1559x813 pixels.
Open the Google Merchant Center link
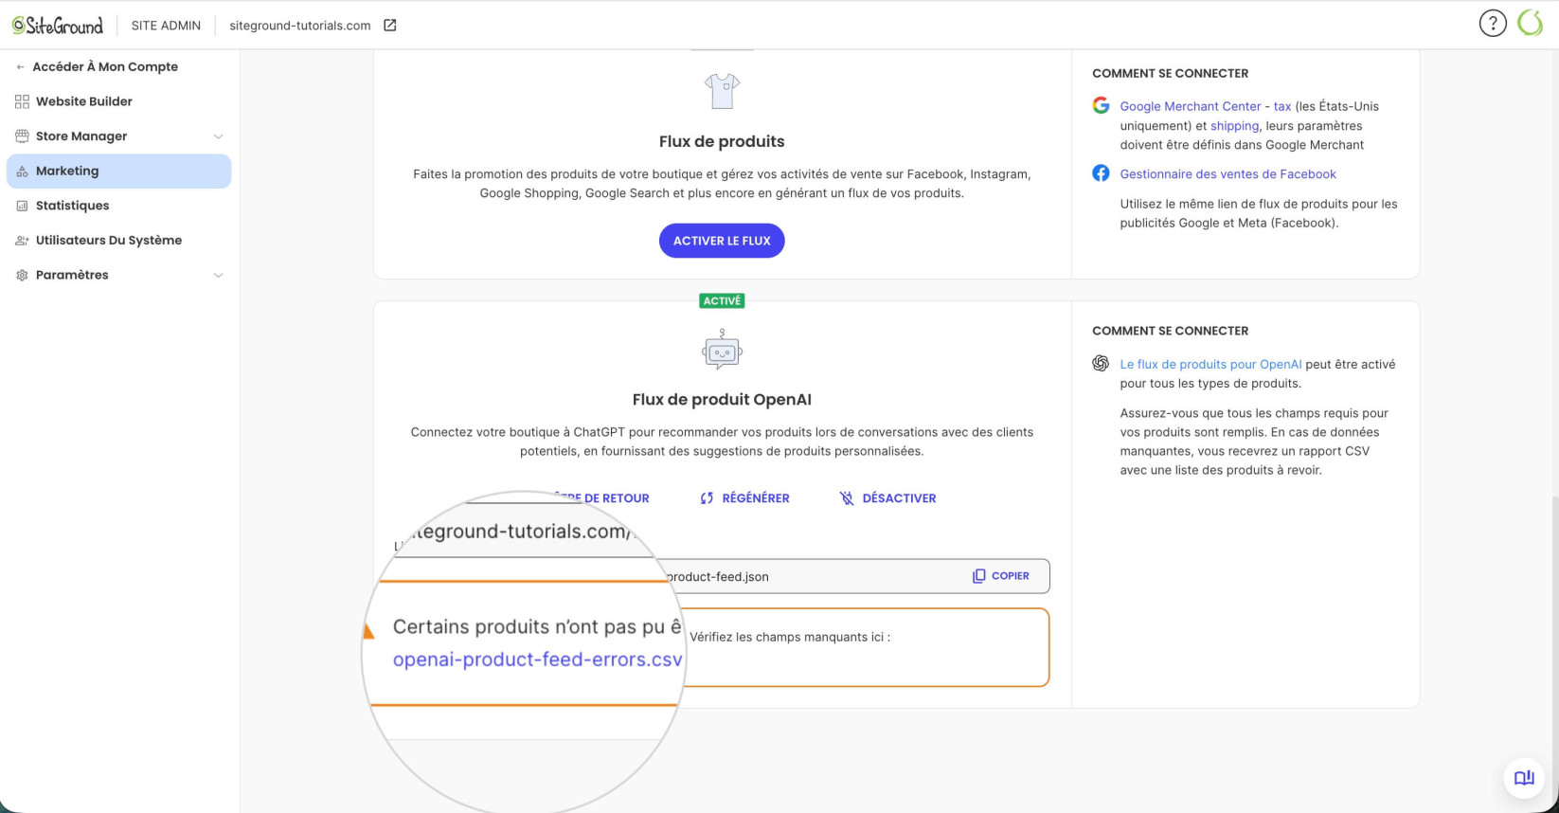(x=1191, y=106)
